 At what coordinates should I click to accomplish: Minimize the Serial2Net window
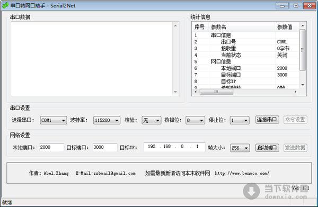click(282, 6)
